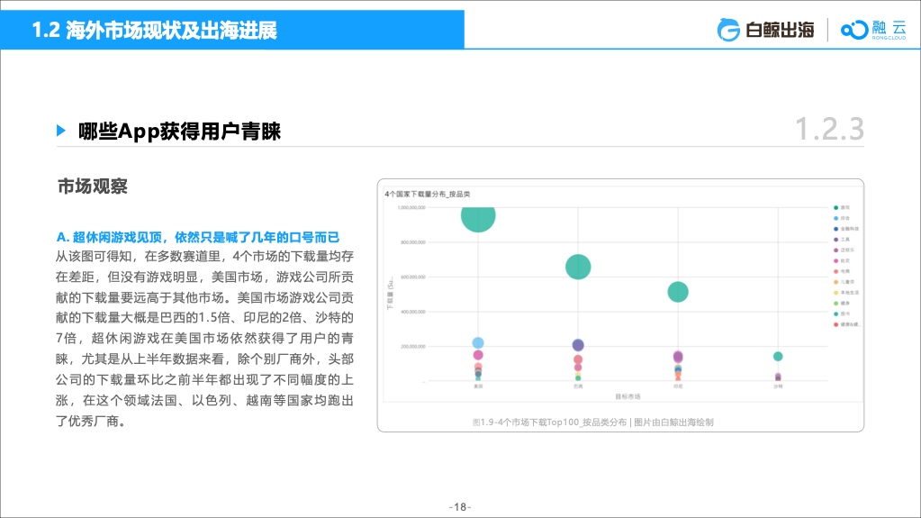Viewport: 921px width, 518px height.
Task: Click the 目标市场 axis title
Action: coord(628,396)
